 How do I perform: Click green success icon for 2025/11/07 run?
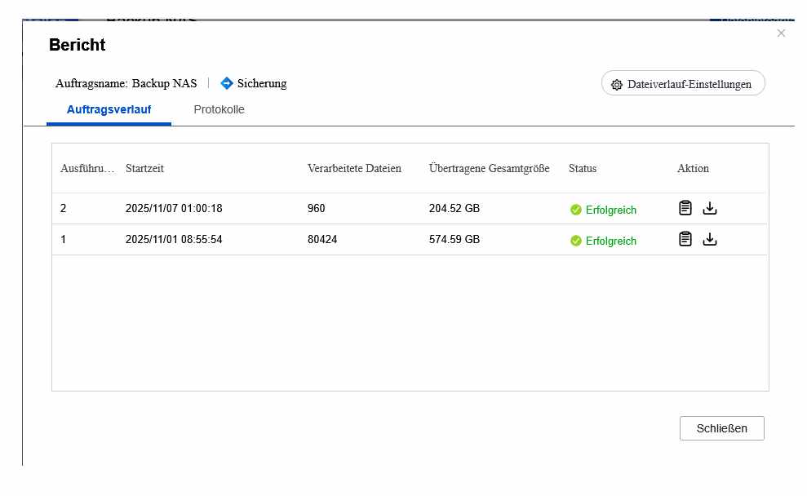pos(576,210)
